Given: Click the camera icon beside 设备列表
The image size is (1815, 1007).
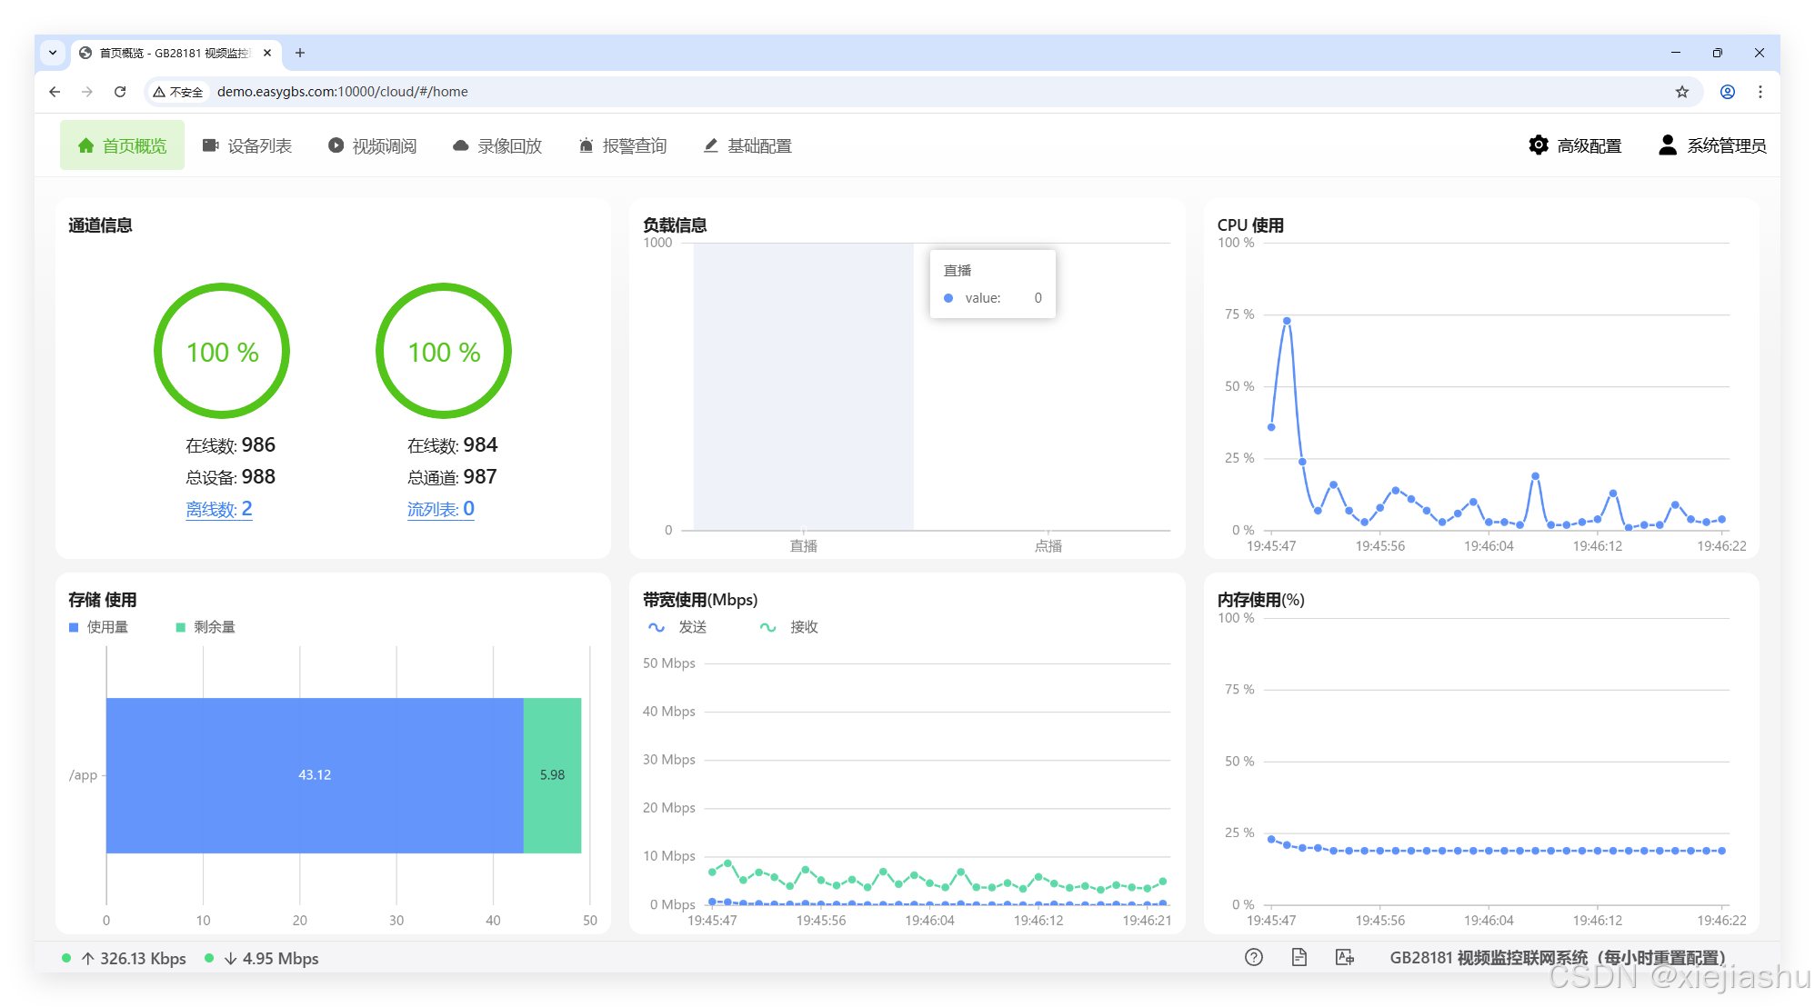Looking at the screenshot, I should (x=211, y=145).
